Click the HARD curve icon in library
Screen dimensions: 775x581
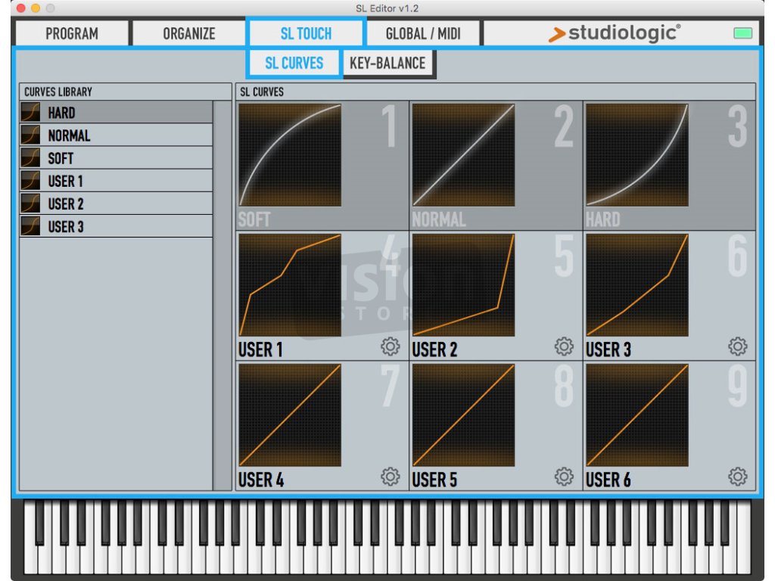pos(30,112)
